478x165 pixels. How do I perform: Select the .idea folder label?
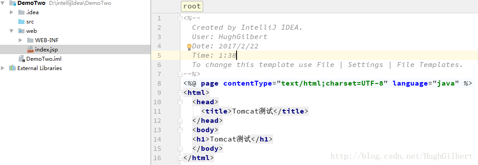coord(33,12)
